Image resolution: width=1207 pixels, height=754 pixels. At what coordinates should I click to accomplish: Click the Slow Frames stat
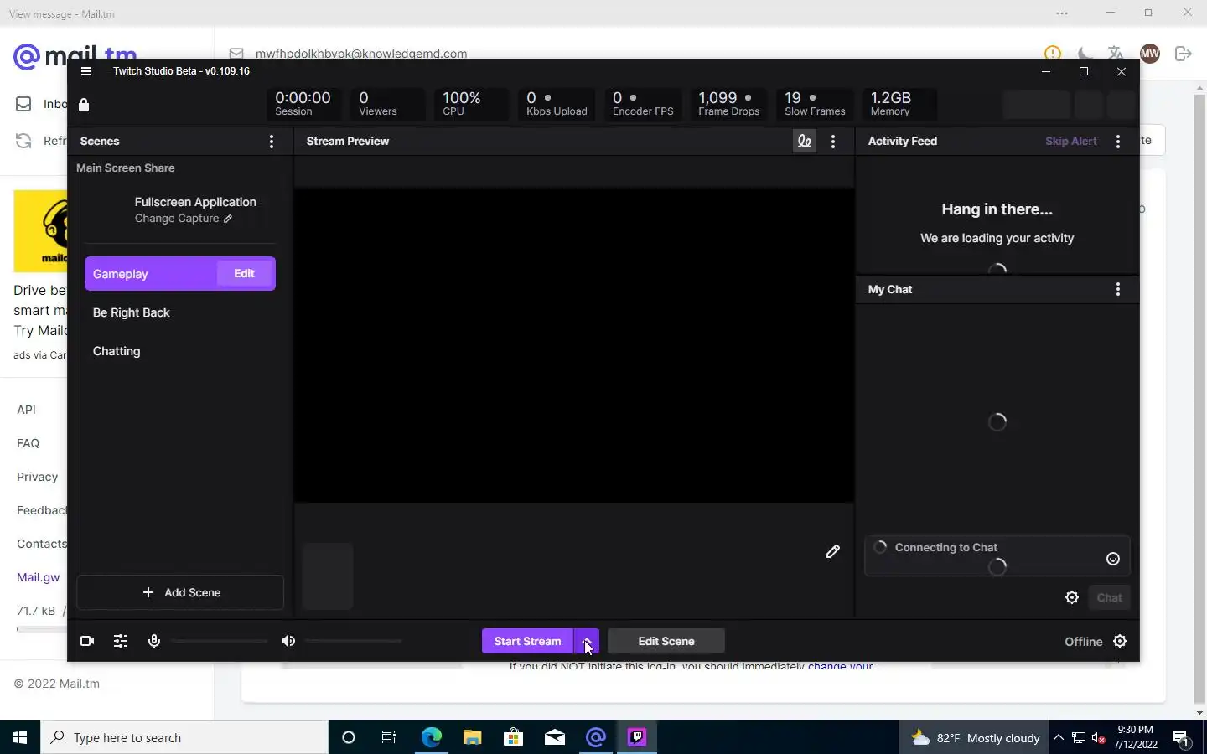(x=815, y=104)
